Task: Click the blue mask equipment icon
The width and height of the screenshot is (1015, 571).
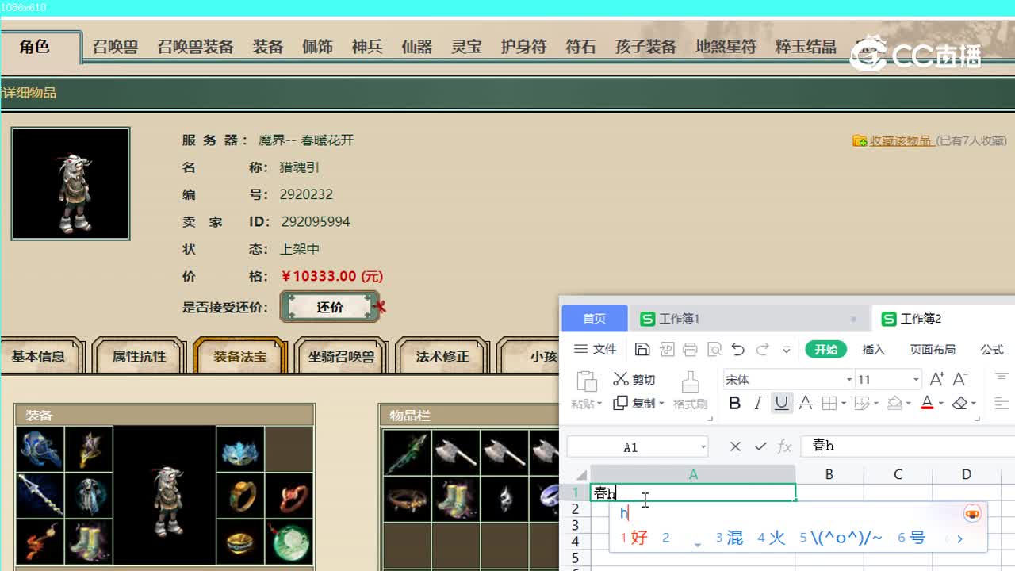Action: coord(240,450)
